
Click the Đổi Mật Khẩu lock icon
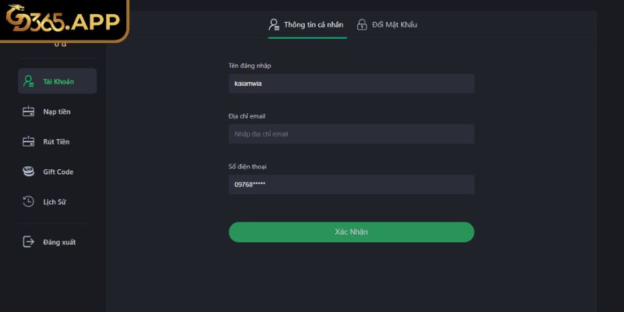point(362,24)
